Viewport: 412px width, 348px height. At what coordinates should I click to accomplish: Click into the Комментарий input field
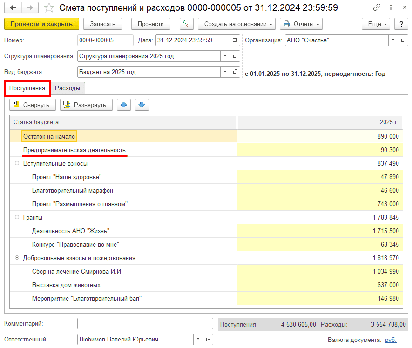tap(145, 324)
